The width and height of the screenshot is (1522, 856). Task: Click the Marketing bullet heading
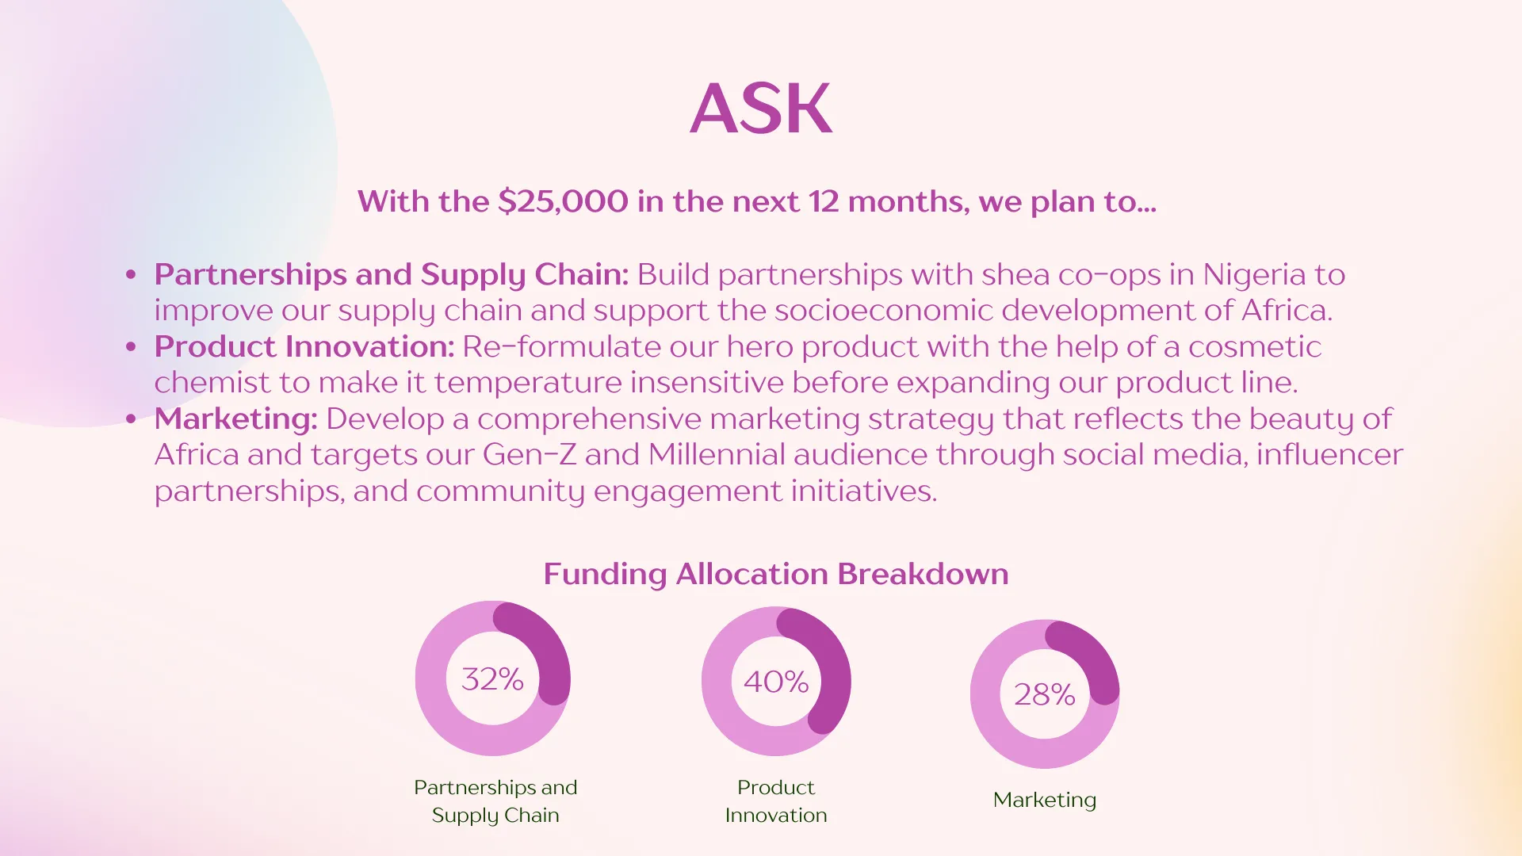pyautogui.click(x=235, y=418)
